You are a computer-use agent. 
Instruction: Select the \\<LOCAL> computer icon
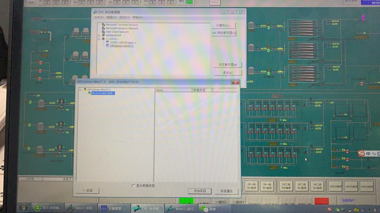tap(103, 39)
